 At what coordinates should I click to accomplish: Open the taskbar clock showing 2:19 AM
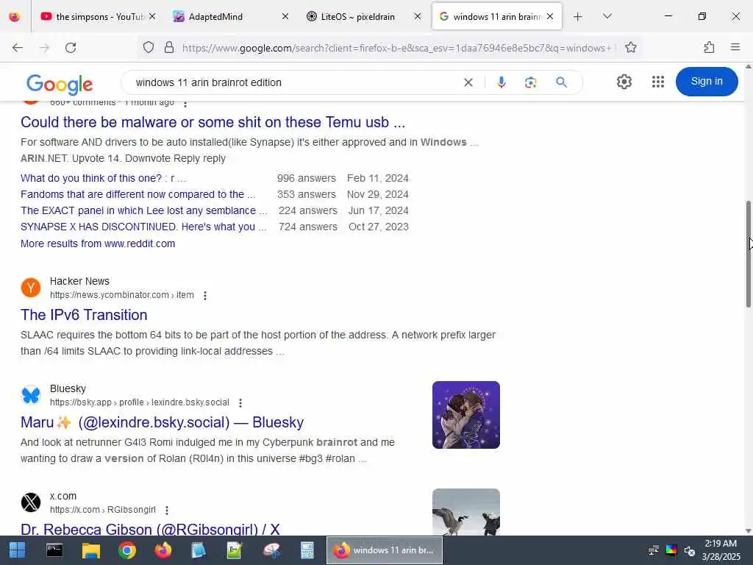721,550
